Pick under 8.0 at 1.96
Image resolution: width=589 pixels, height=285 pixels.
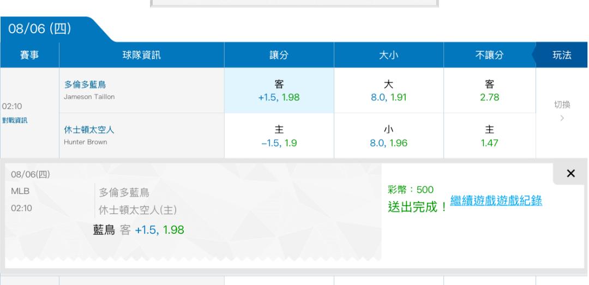click(388, 136)
